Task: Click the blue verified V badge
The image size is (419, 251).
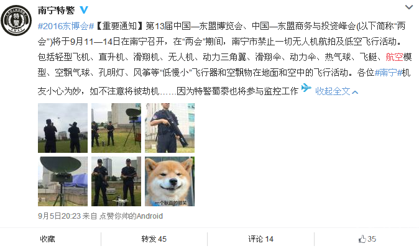Action: click(x=84, y=10)
